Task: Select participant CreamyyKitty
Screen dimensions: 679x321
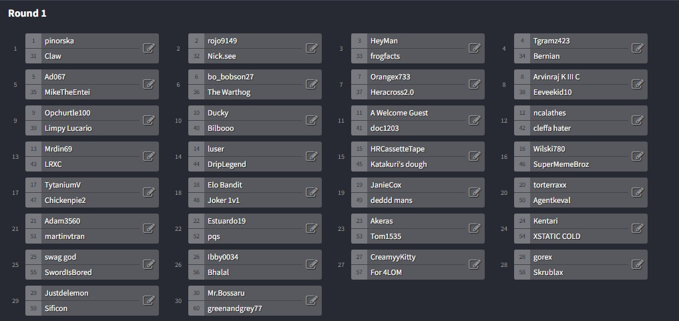Action: click(x=393, y=257)
